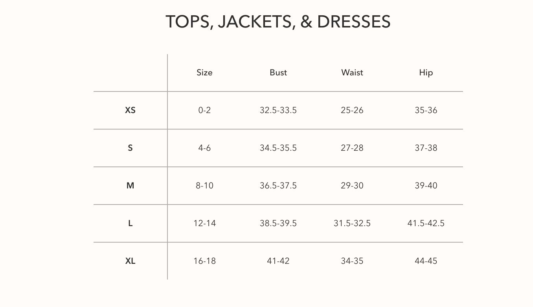
Task: Select the 12-14 size cell
Action: pos(204,223)
